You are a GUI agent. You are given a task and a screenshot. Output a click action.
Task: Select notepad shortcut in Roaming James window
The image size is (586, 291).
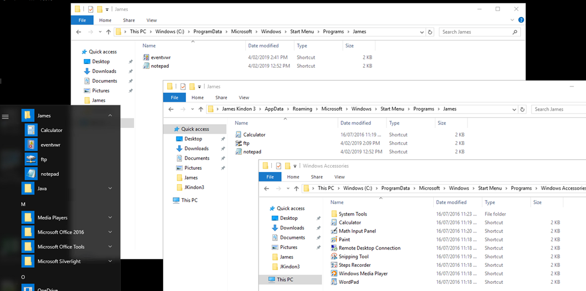tap(252, 152)
